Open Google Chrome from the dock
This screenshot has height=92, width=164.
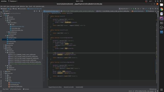coord(161,9)
